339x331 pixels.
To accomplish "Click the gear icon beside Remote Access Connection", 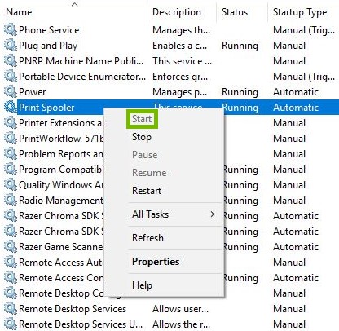I will (11, 277).
